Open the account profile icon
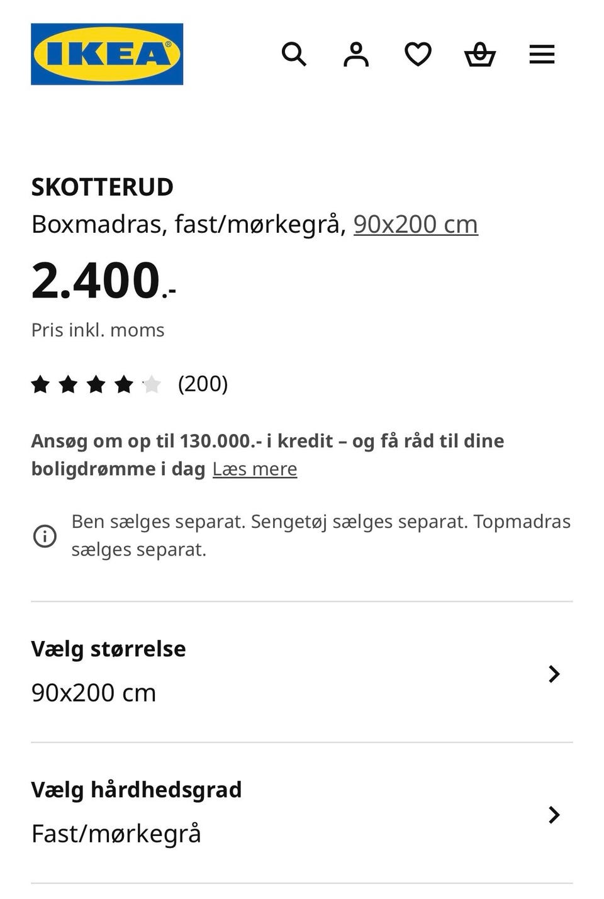604x899 pixels. click(356, 54)
